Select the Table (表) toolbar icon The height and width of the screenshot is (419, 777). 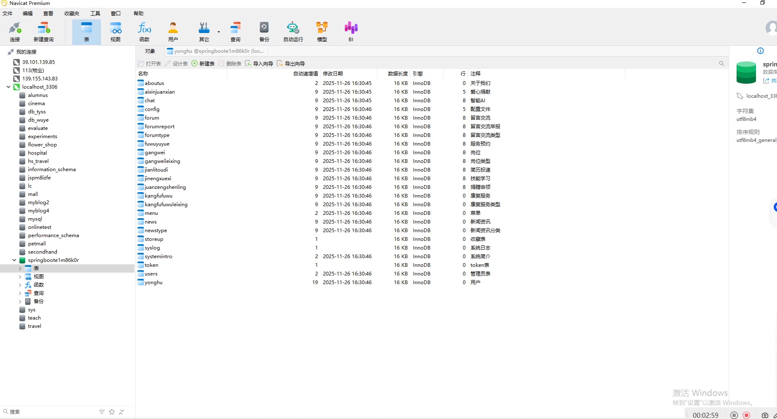(87, 32)
